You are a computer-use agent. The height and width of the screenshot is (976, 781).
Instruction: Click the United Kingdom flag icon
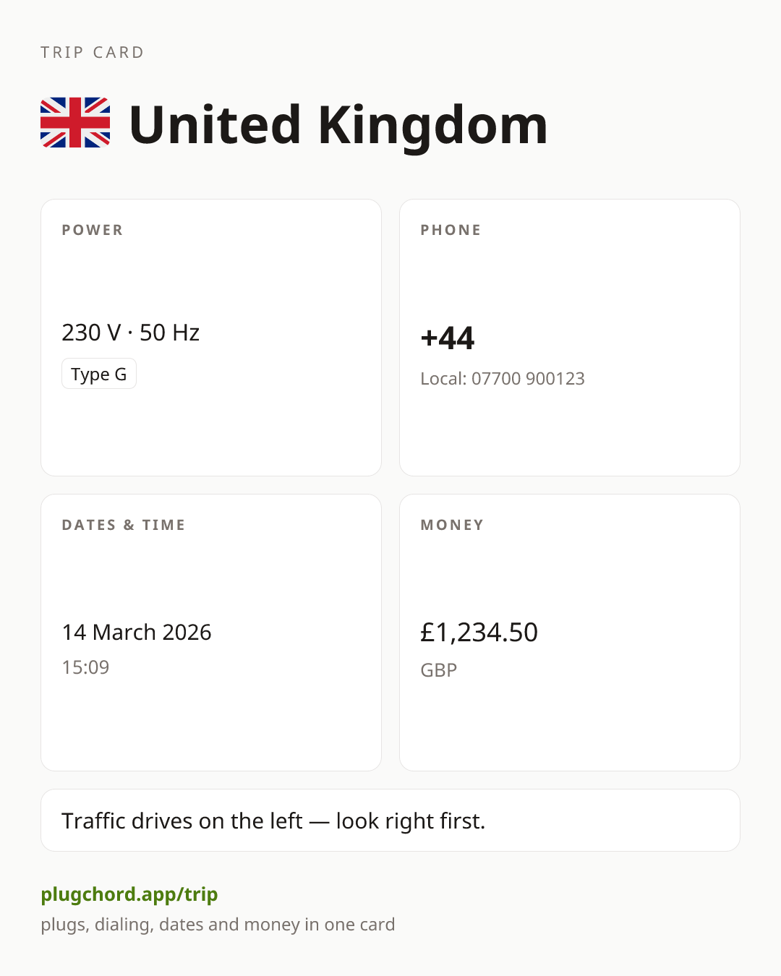tap(75, 123)
